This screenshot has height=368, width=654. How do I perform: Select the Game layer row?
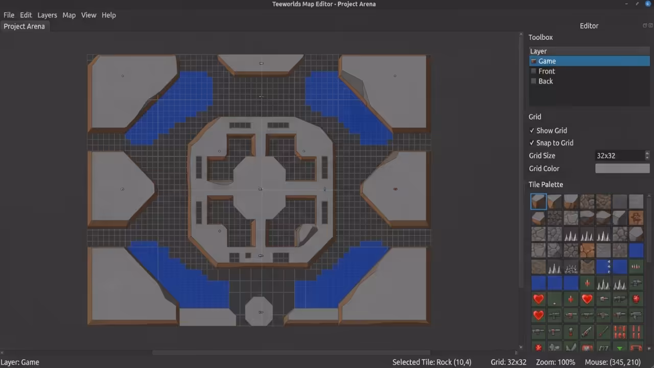pos(589,61)
